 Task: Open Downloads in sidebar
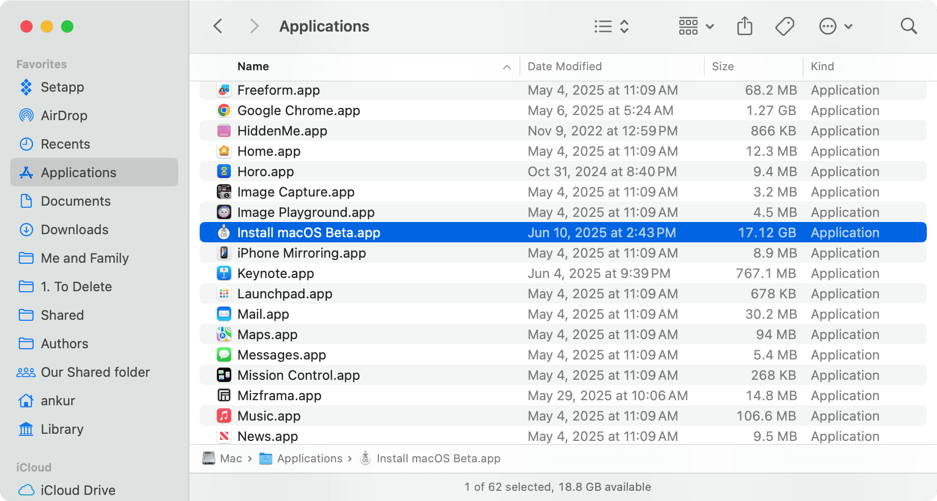pyautogui.click(x=94, y=230)
